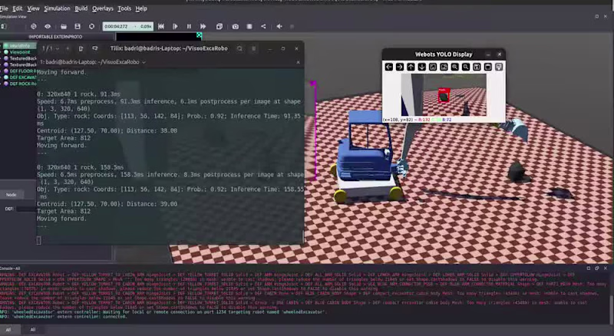Select Viewpoint node in scene tree
The image size is (614, 336).
(20, 52)
